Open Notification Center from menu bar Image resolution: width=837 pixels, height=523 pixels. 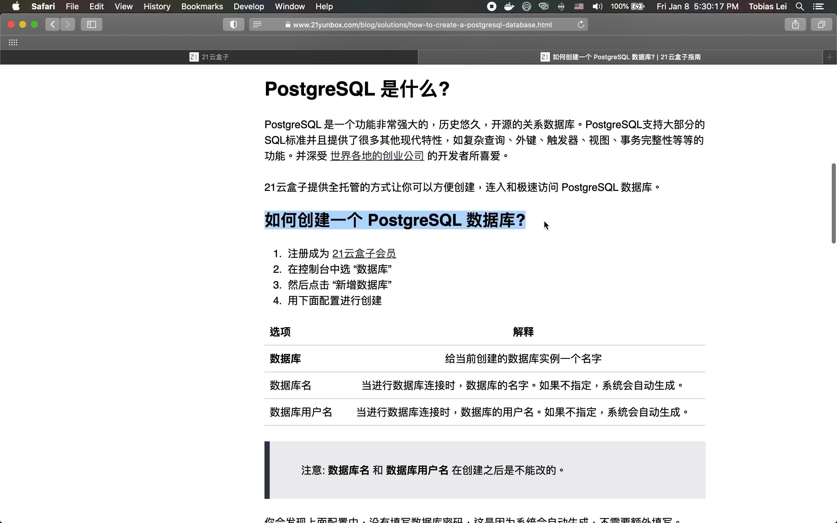pyautogui.click(x=819, y=6)
